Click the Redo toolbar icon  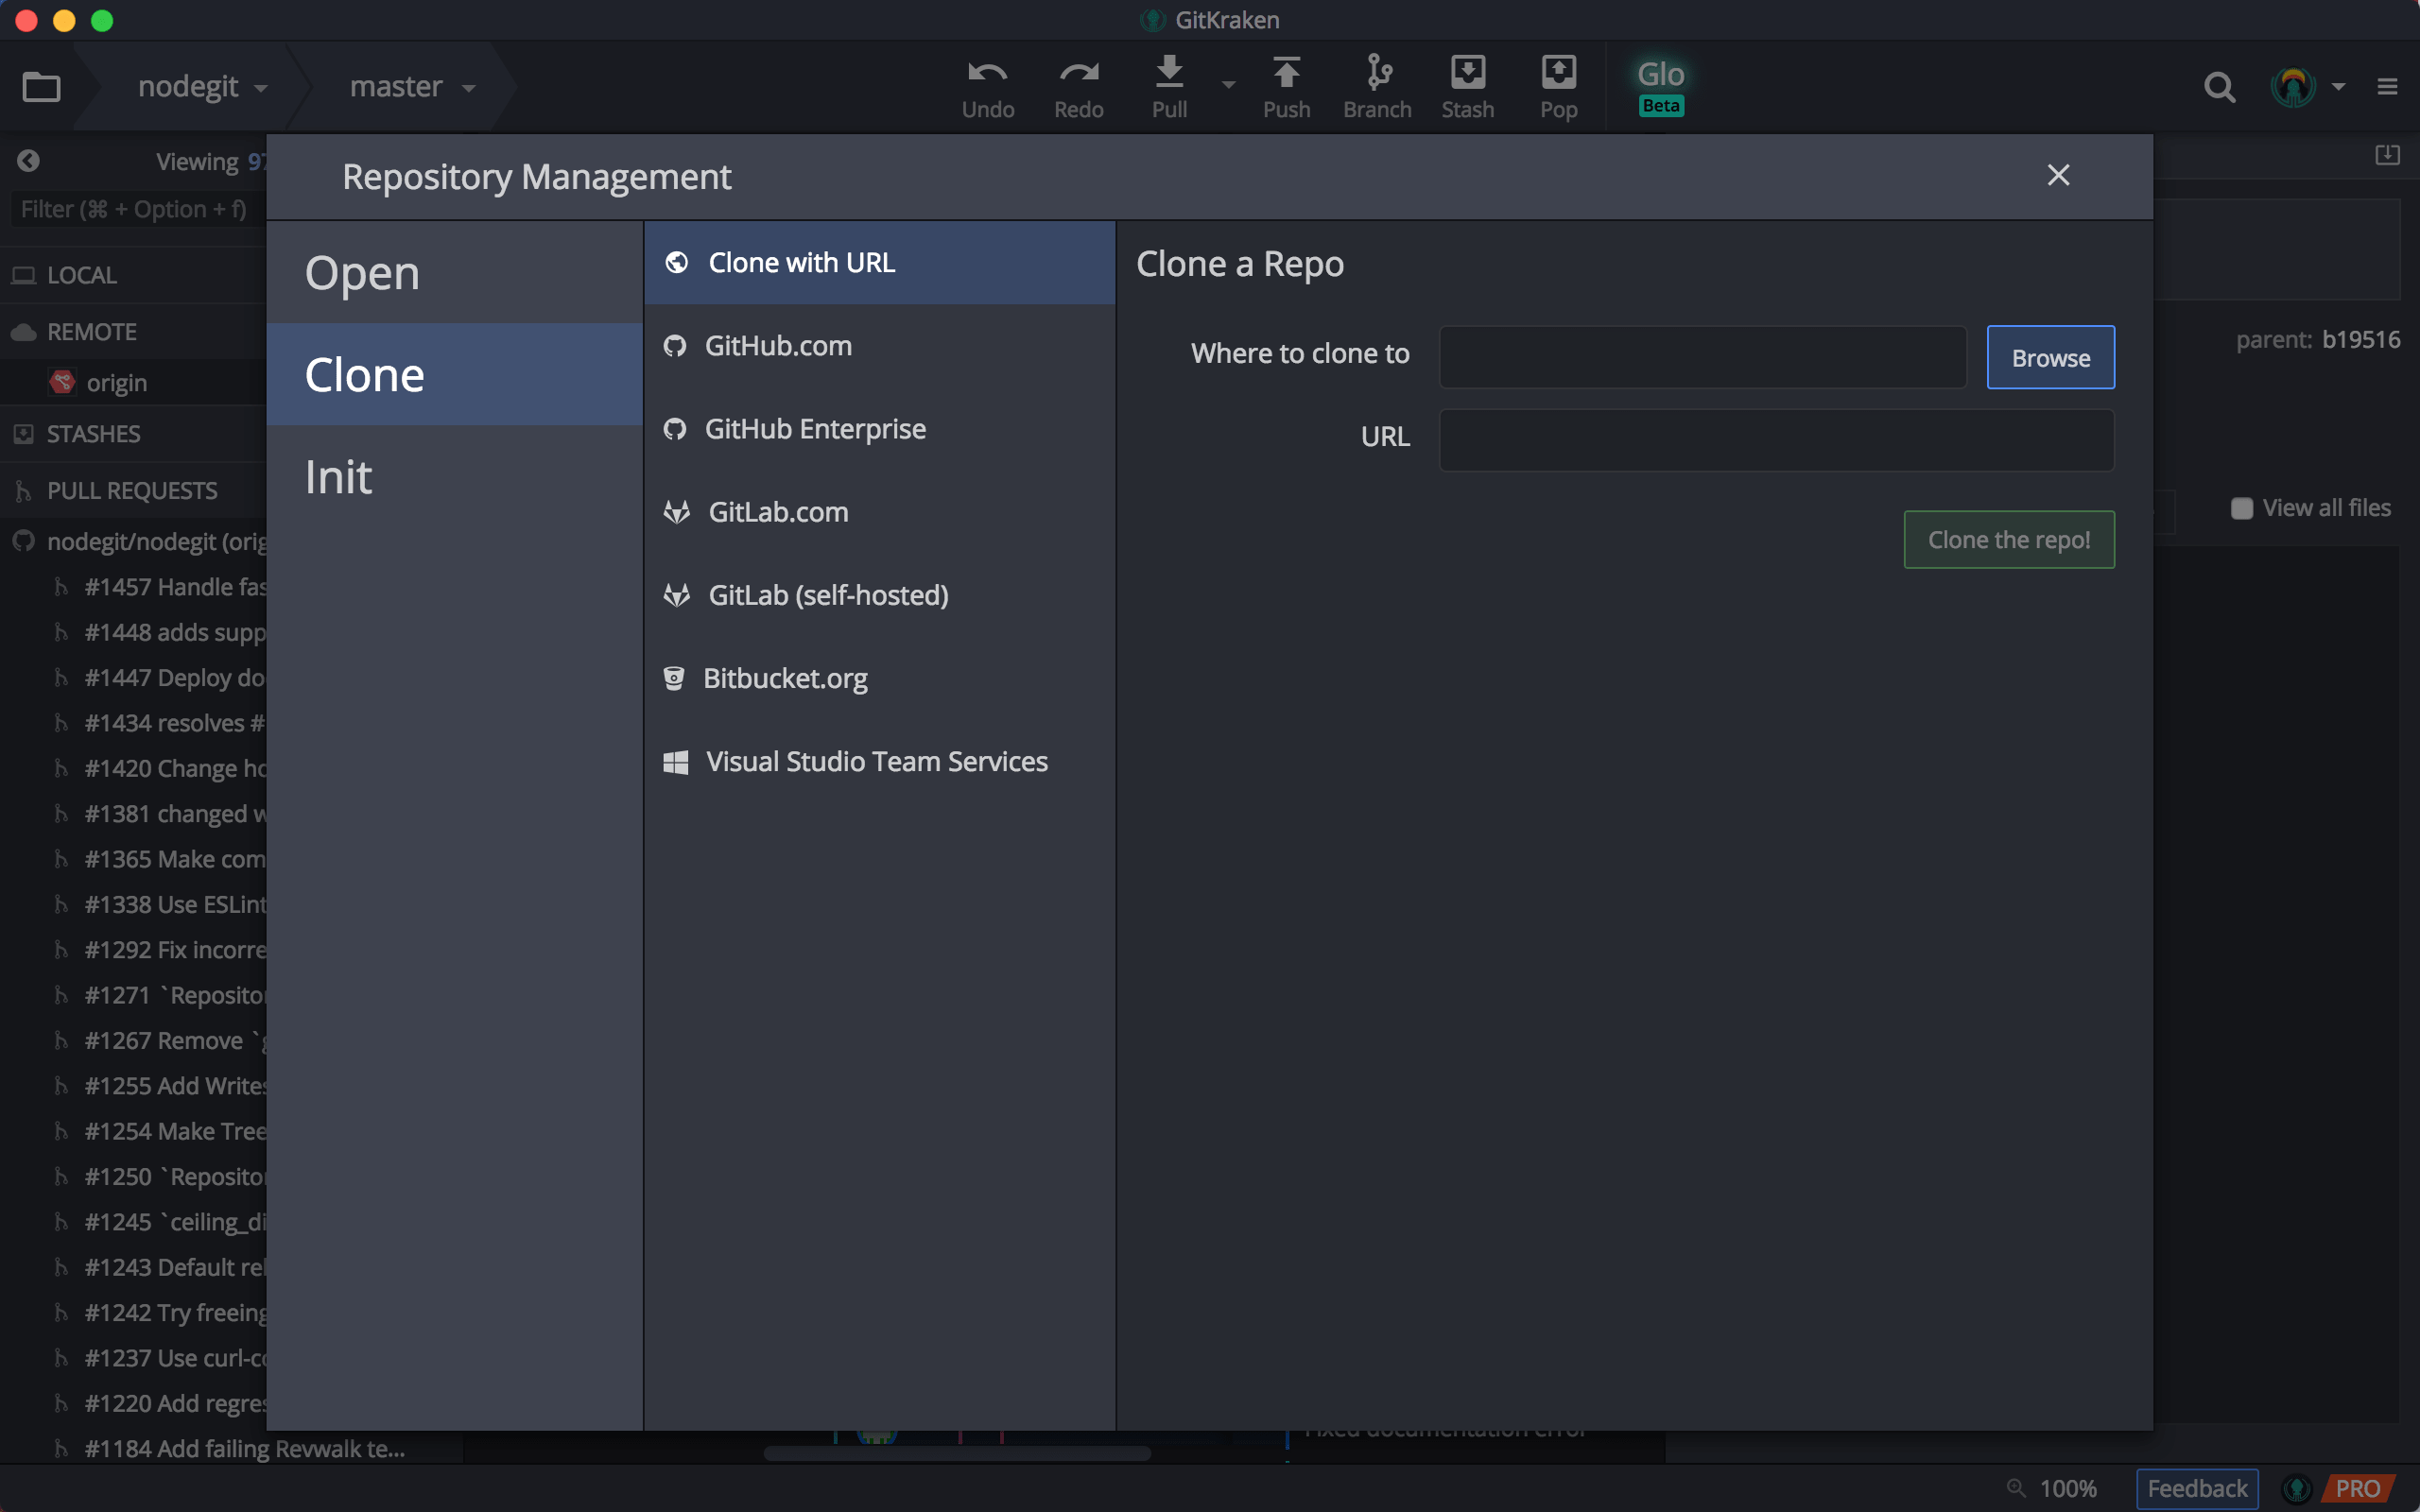(x=1078, y=86)
